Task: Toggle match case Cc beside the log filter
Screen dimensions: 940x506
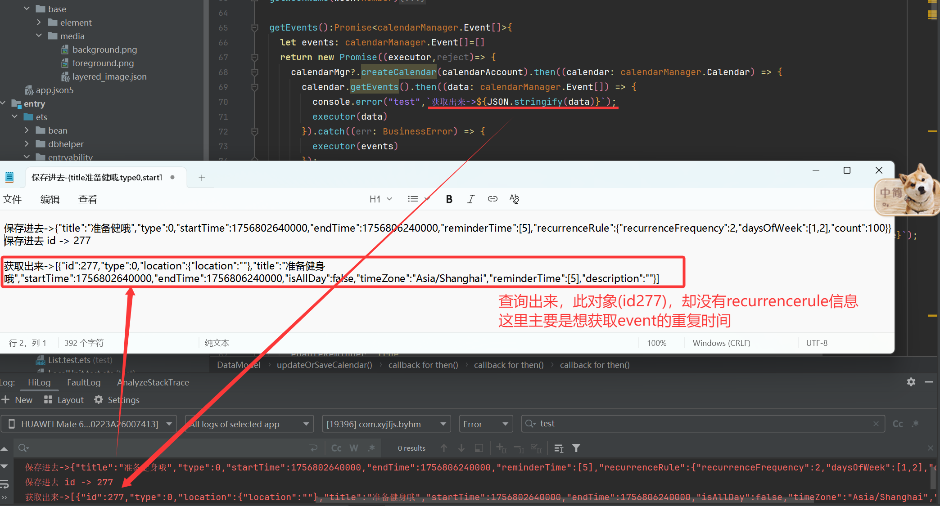Action: [898, 424]
